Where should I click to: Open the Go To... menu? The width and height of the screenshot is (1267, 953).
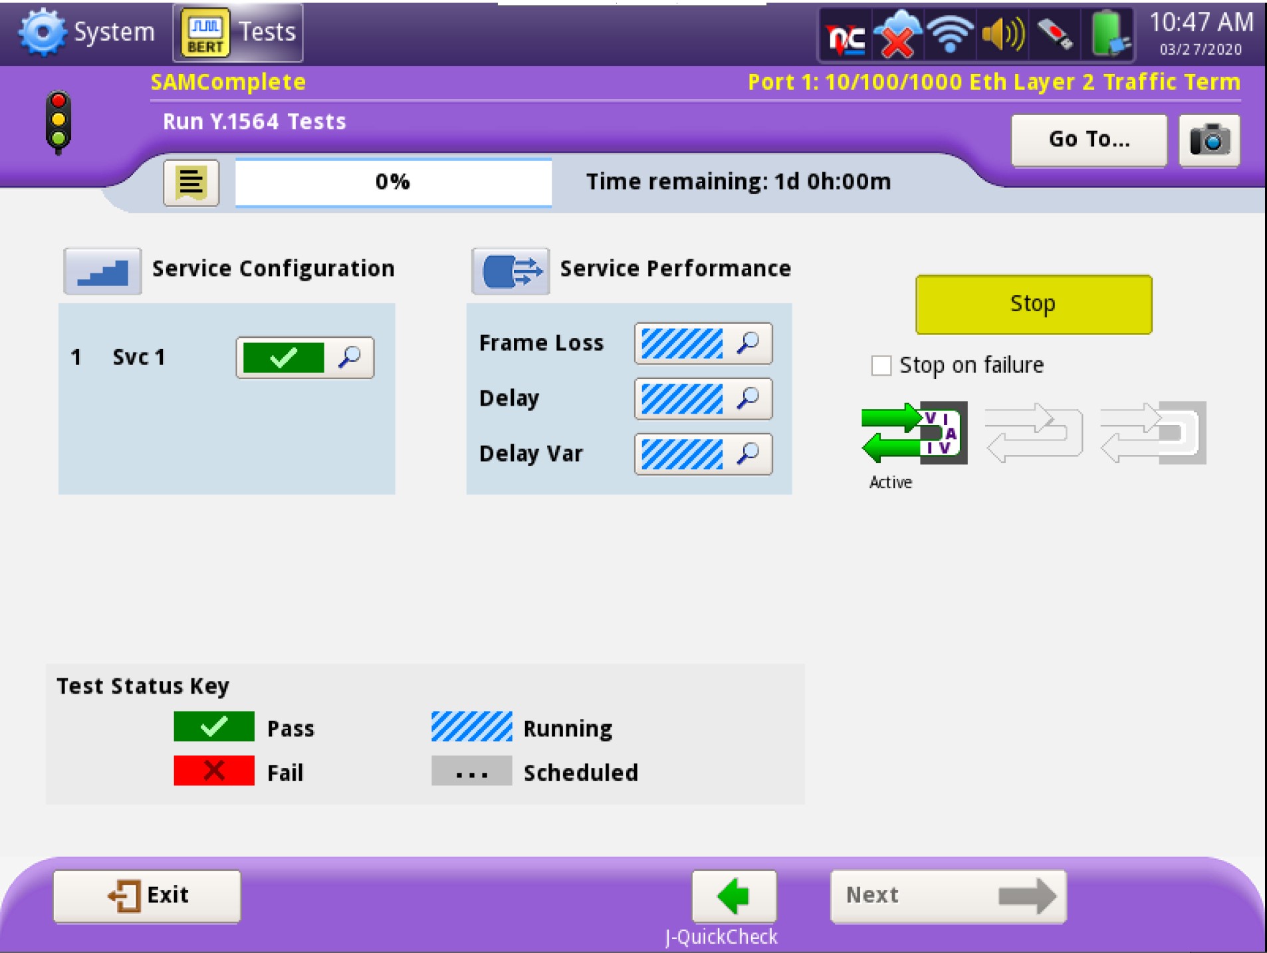coord(1088,140)
